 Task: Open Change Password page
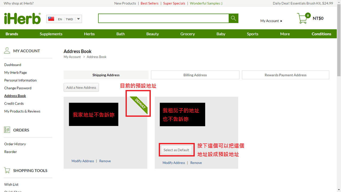pos(18,88)
